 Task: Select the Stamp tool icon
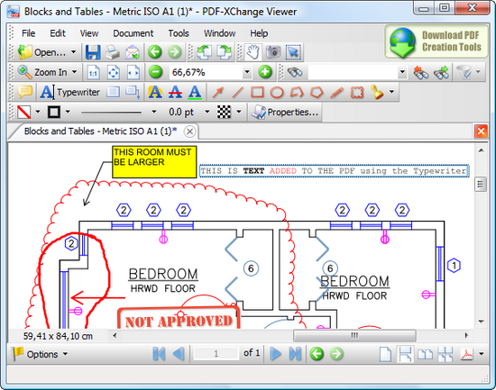point(377,92)
